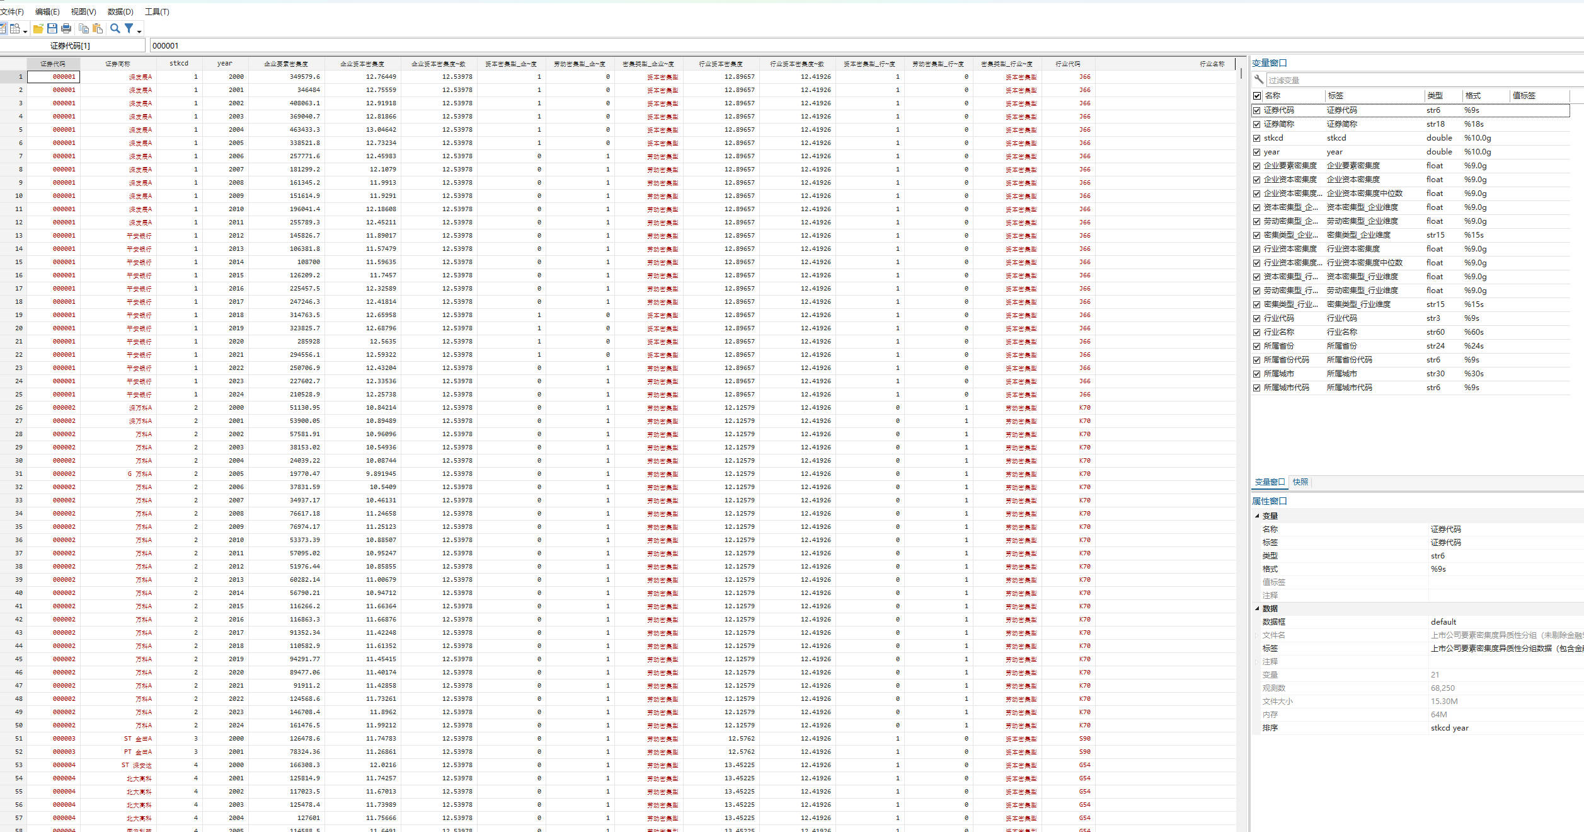Switch to the 快照 tab
1584x832 pixels.
click(1300, 482)
